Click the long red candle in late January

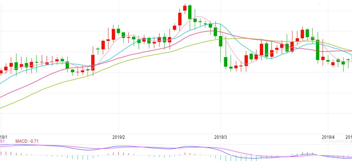point(93,62)
